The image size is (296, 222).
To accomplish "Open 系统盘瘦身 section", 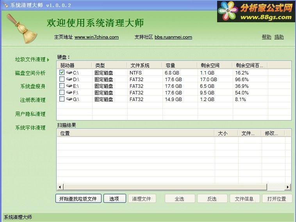I will point(33,86).
